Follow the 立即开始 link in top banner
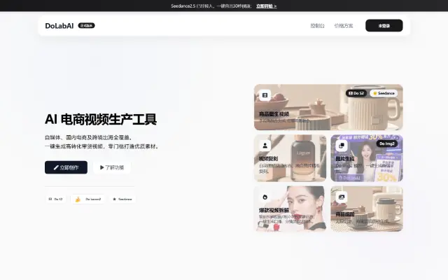Image resolution: width=448 pixels, height=280 pixels. (x=266, y=6)
